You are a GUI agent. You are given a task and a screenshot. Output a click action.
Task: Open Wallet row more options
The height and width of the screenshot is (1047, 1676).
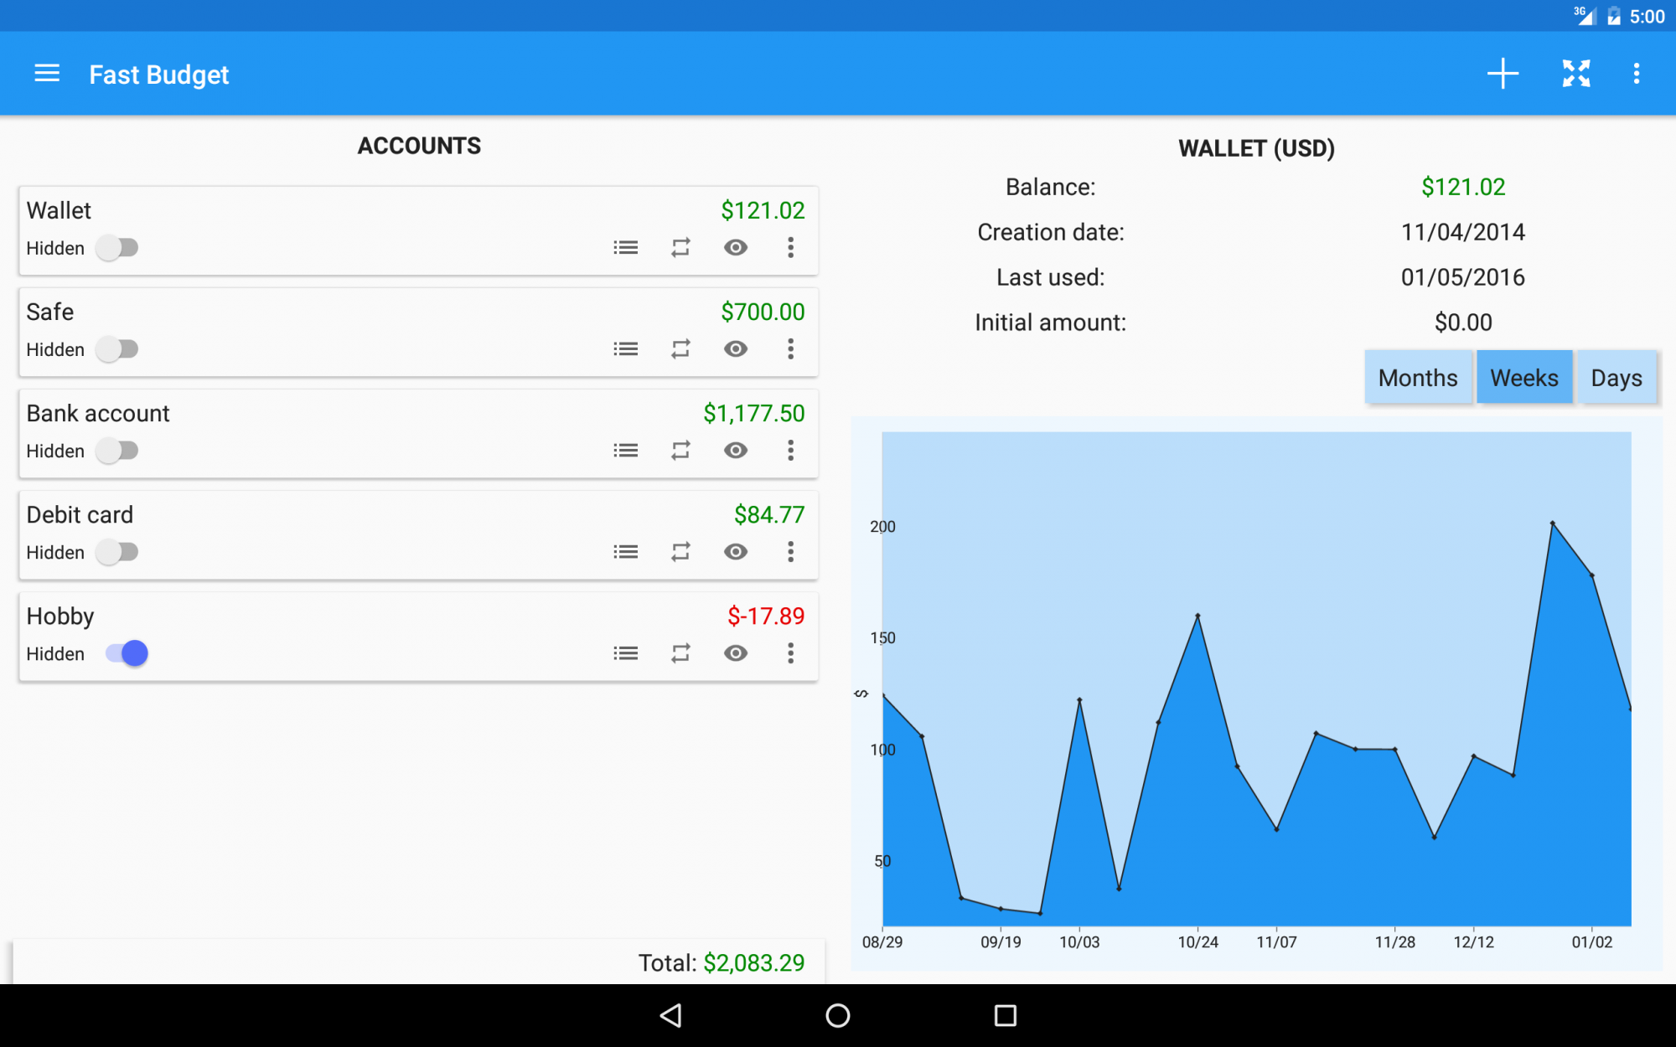tap(790, 248)
